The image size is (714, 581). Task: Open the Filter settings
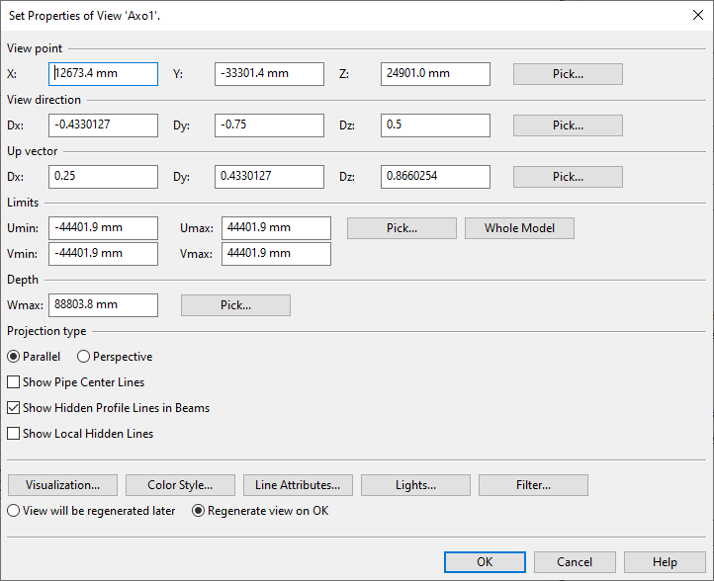point(533,485)
